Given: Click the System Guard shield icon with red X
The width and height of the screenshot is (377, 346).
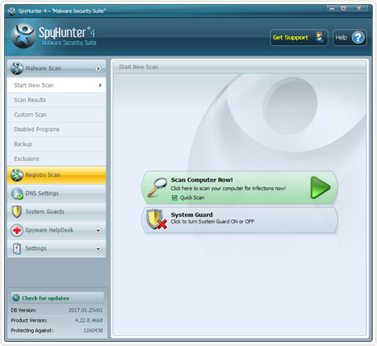Looking at the screenshot, I should pos(156,219).
